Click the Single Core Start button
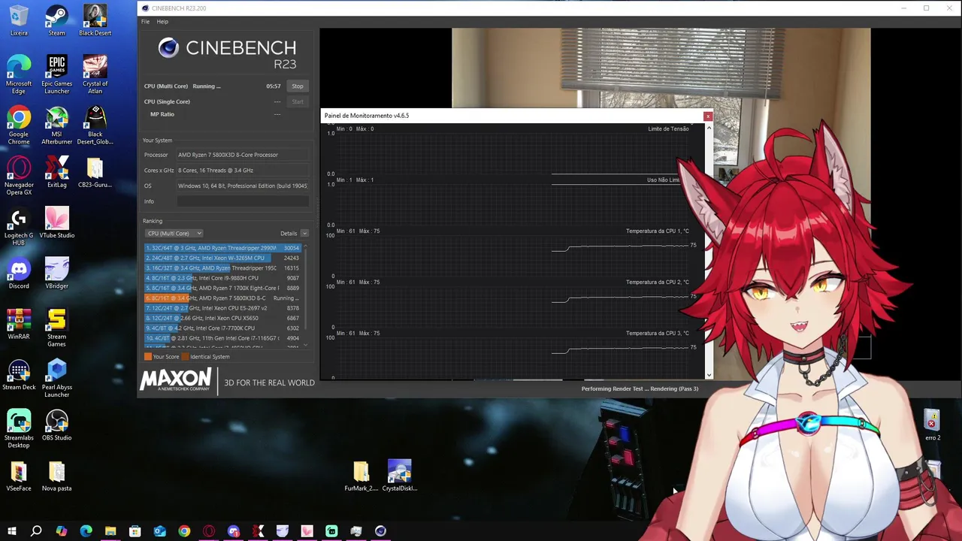962x541 pixels. tap(298, 101)
